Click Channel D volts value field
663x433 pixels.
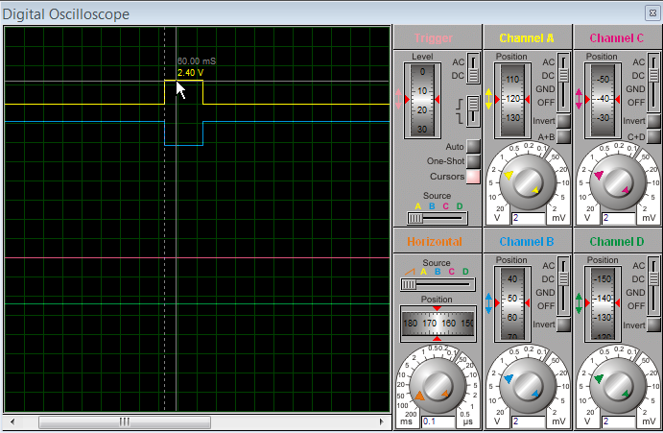pos(619,421)
